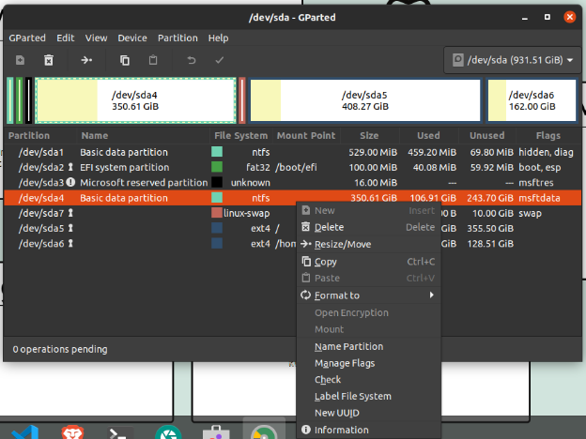Click the black unknown file system swatch
The width and height of the screenshot is (586, 439).
coord(217,182)
